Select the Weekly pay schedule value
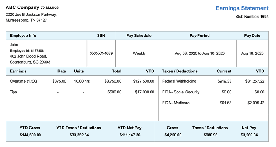This screenshot has width=276, height=147. point(139,53)
